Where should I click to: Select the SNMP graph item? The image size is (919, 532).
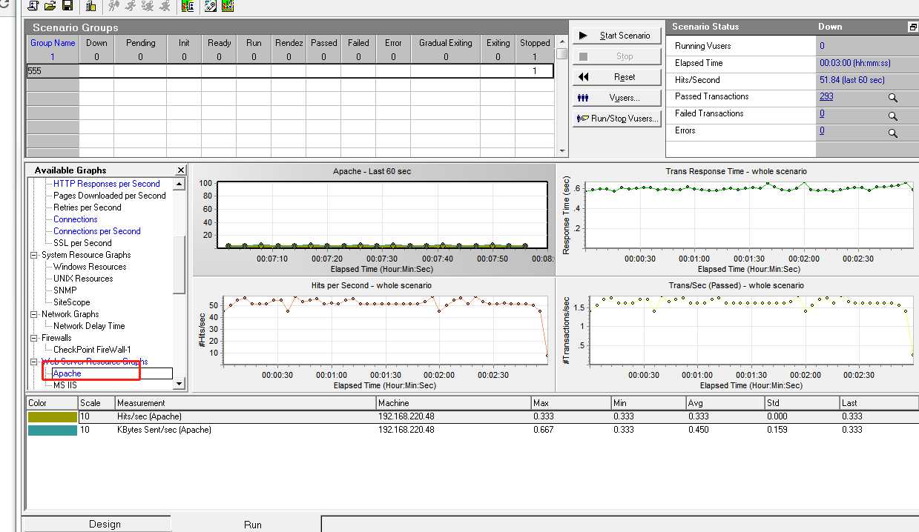[x=65, y=290]
